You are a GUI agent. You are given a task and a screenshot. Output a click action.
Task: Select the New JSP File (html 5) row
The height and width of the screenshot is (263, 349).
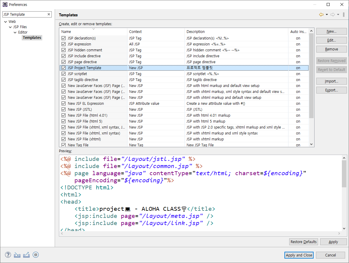click(184, 121)
